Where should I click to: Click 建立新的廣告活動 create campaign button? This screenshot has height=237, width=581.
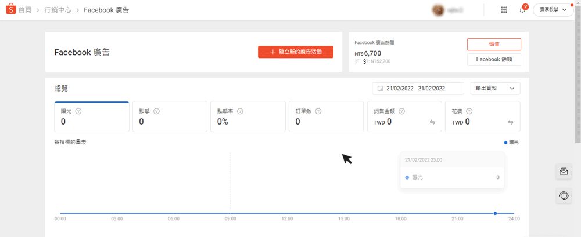296,52
